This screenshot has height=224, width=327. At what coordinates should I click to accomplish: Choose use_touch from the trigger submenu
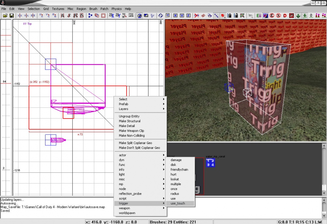(178, 203)
